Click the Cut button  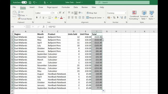pyautogui.click(x=21, y=12)
